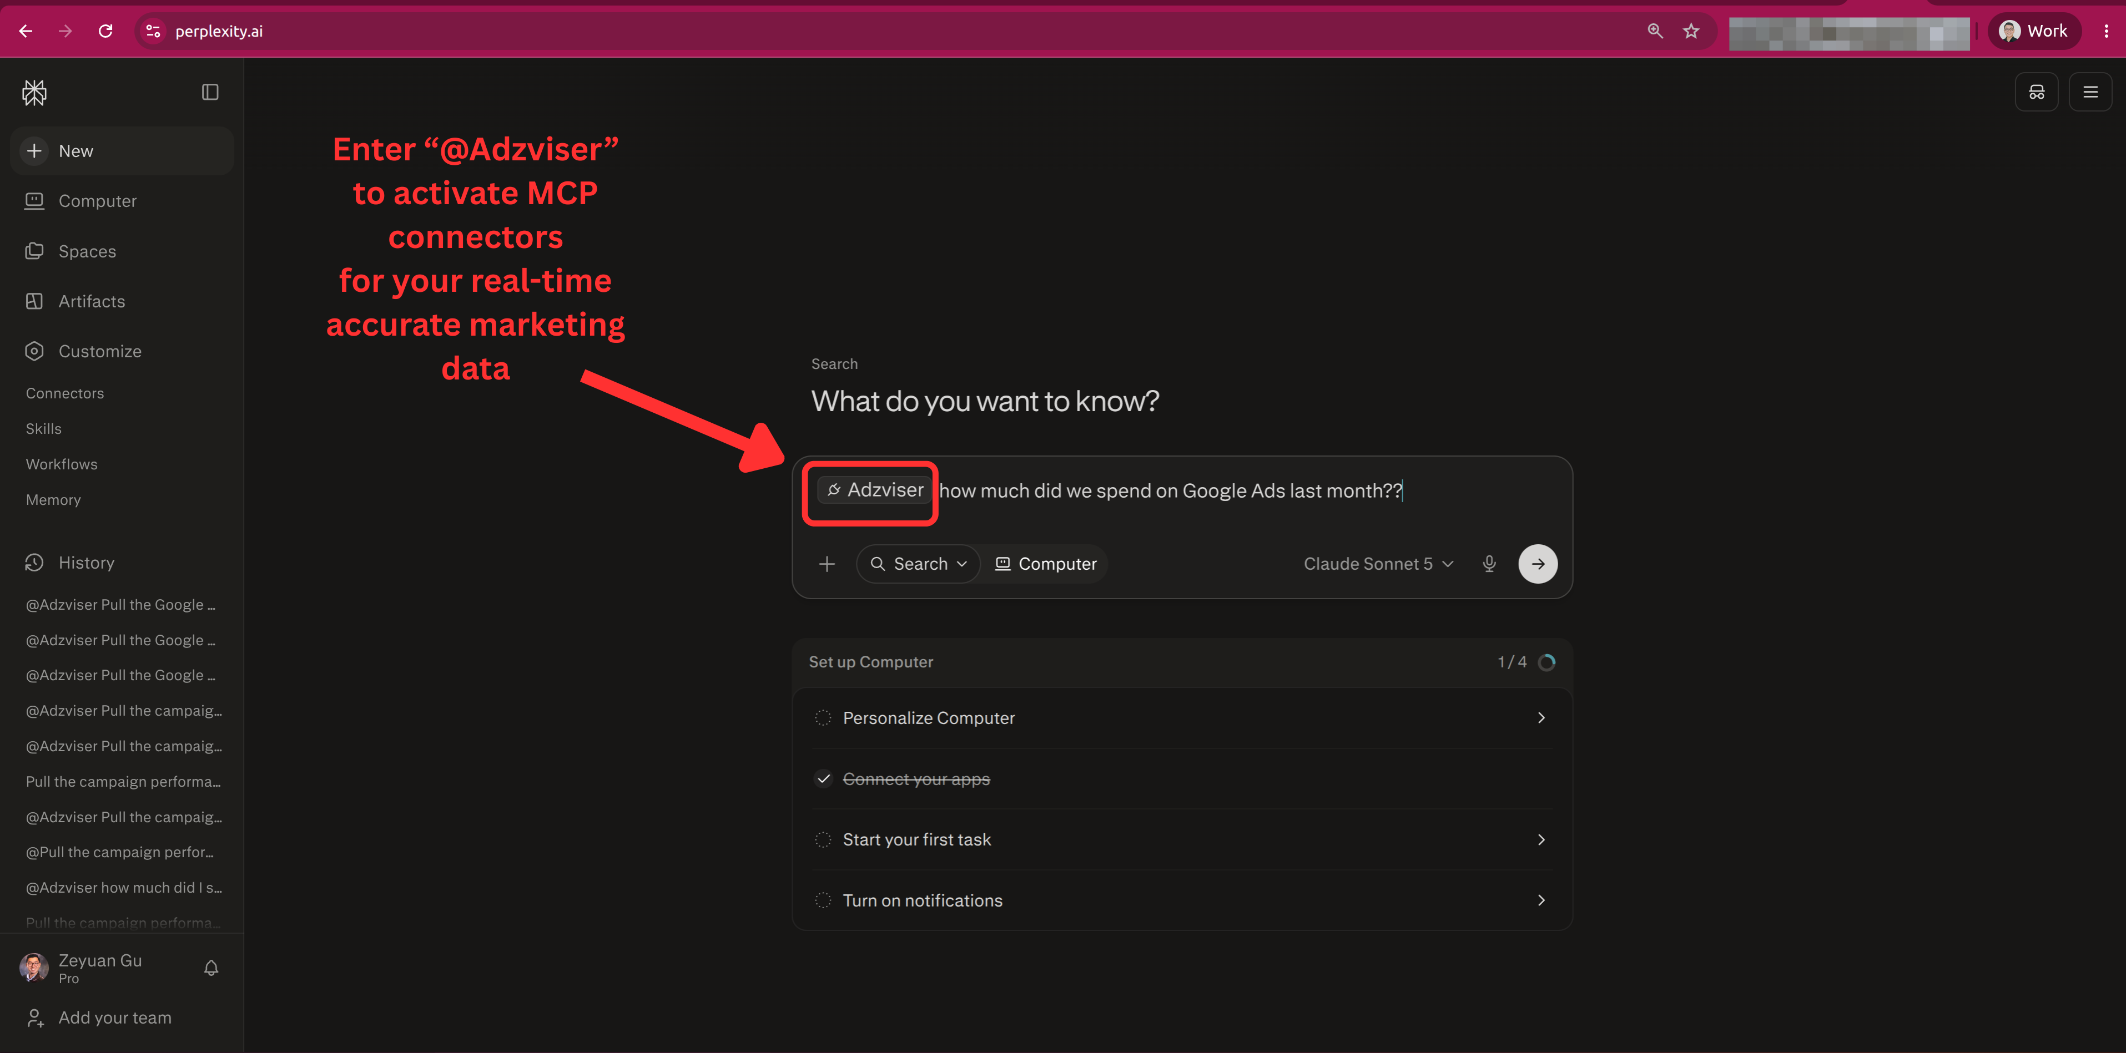Open Customize in the sidebar
This screenshot has height=1053, width=2126.
[x=122, y=351]
